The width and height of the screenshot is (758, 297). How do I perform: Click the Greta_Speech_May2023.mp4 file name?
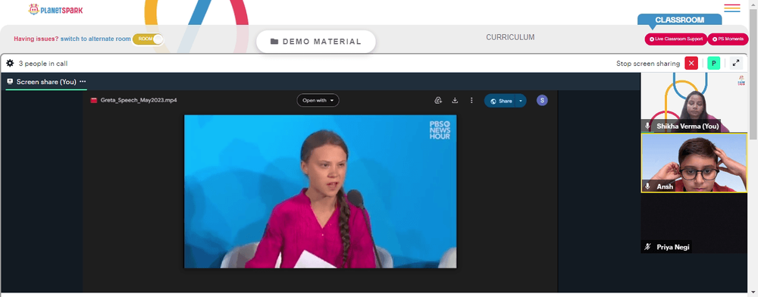tap(139, 101)
